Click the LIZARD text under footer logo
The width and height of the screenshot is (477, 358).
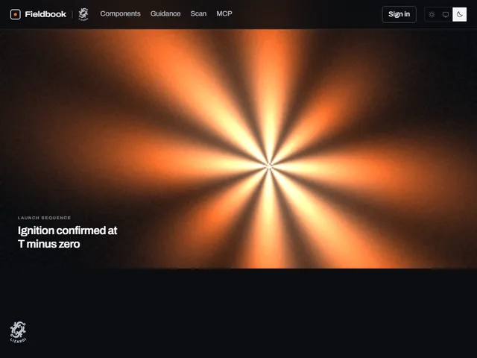18,340
